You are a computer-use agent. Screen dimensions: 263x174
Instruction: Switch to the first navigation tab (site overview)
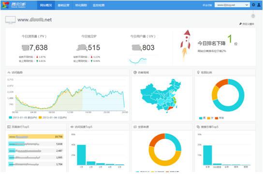[x=46, y=5]
